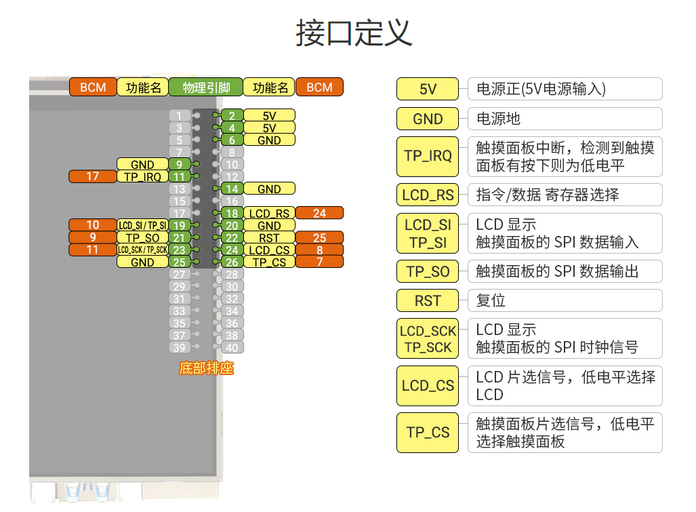Select the 5V label beside pin 4
The height and width of the screenshot is (512, 696).
tap(270, 128)
